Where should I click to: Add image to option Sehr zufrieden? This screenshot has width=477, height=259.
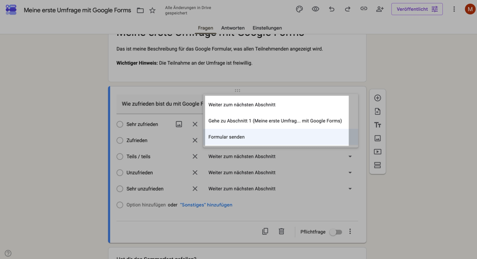tap(179, 124)
